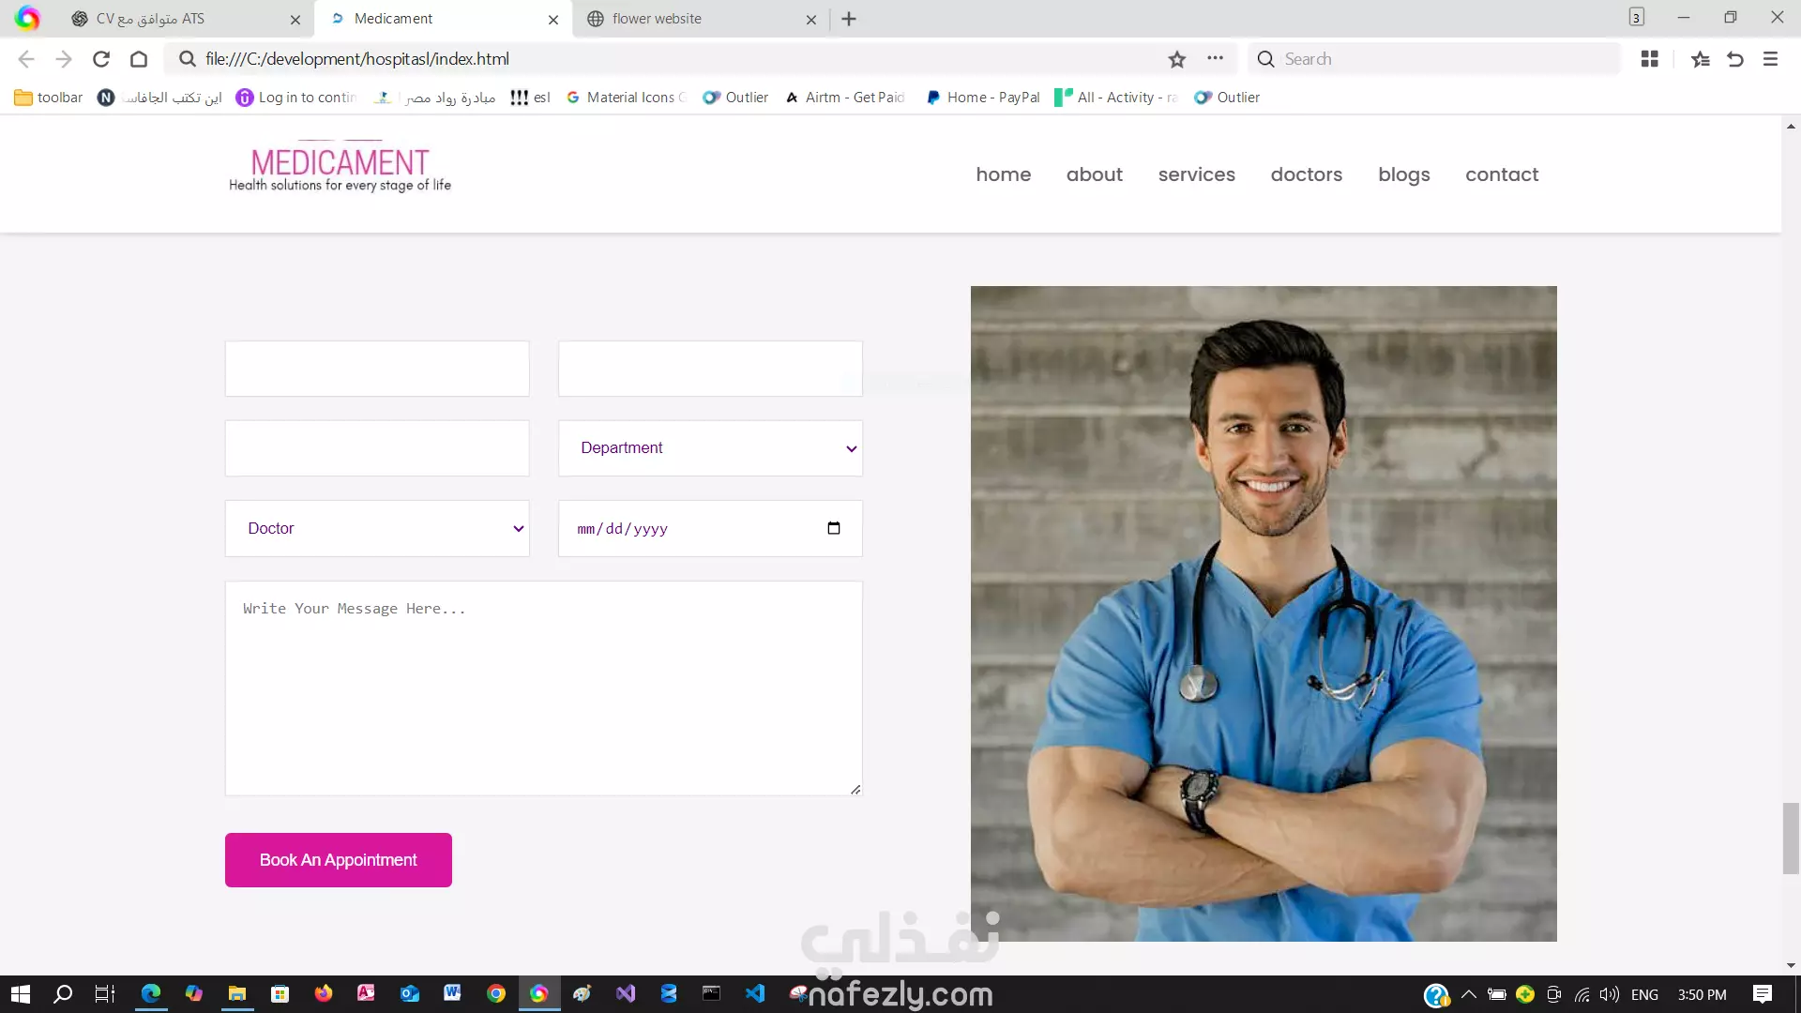Click the message textarea field
Viewport: 1801px width, 1013px height.
click(543, 688)
